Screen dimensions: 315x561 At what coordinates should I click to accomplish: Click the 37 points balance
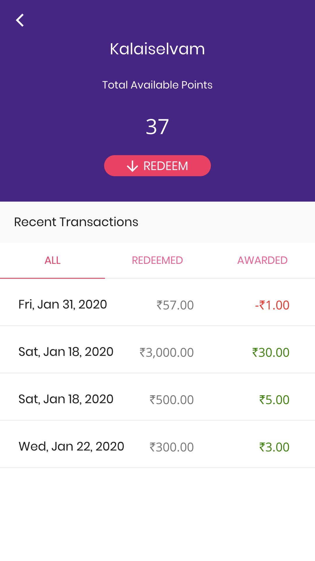tap(157, 127)
